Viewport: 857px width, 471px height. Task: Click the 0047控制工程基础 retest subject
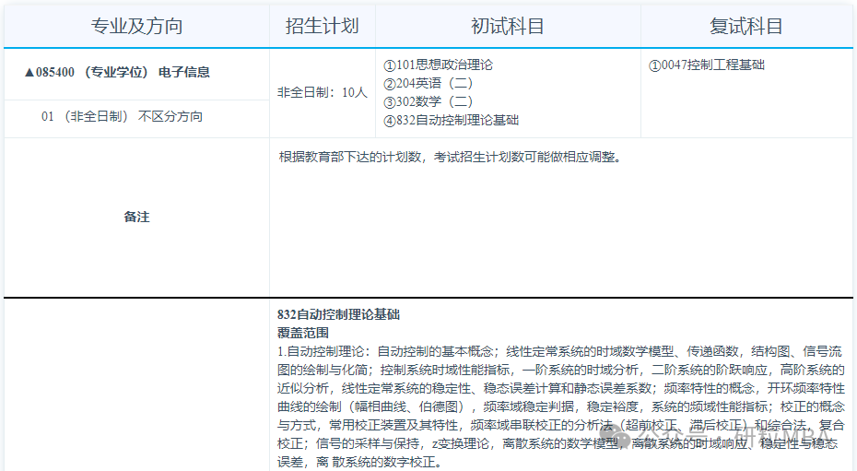(707, 65)
